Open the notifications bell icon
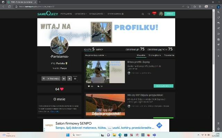 (x=154, y=14)
